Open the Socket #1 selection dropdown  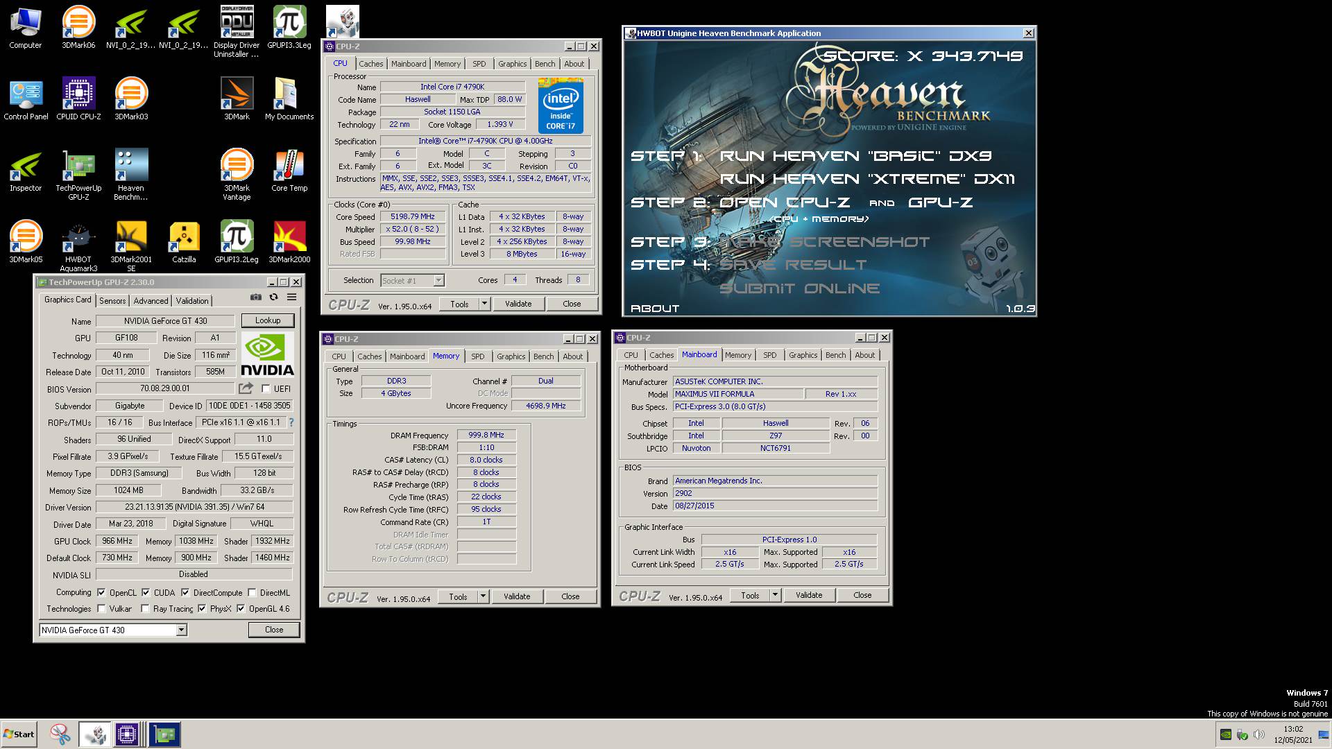[x=438, y=280]
